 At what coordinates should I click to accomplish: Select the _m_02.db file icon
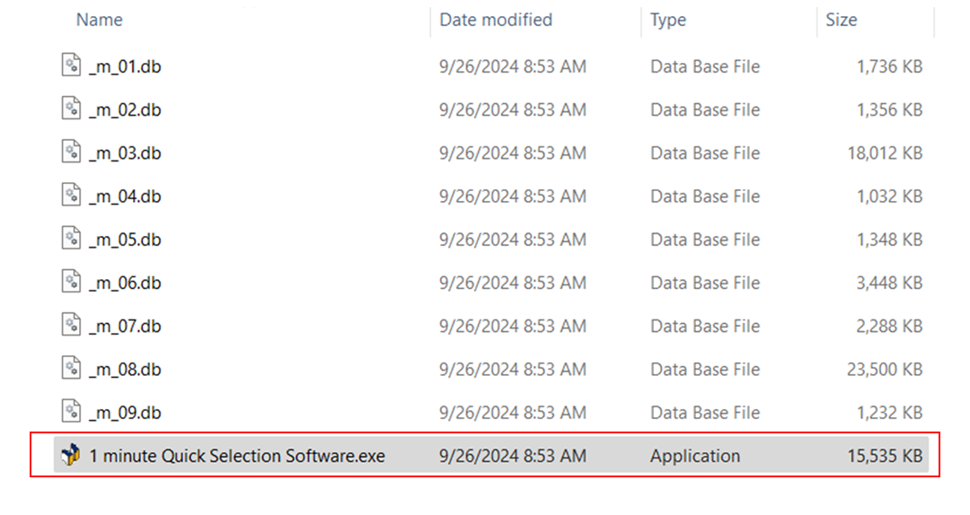[71, 109]
